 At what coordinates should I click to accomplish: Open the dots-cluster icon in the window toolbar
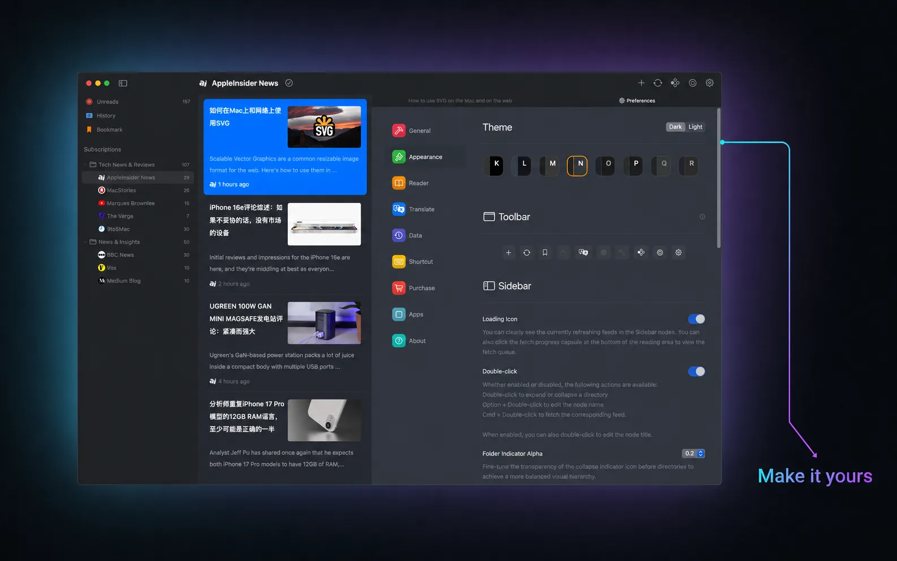[x=675, y=83]
